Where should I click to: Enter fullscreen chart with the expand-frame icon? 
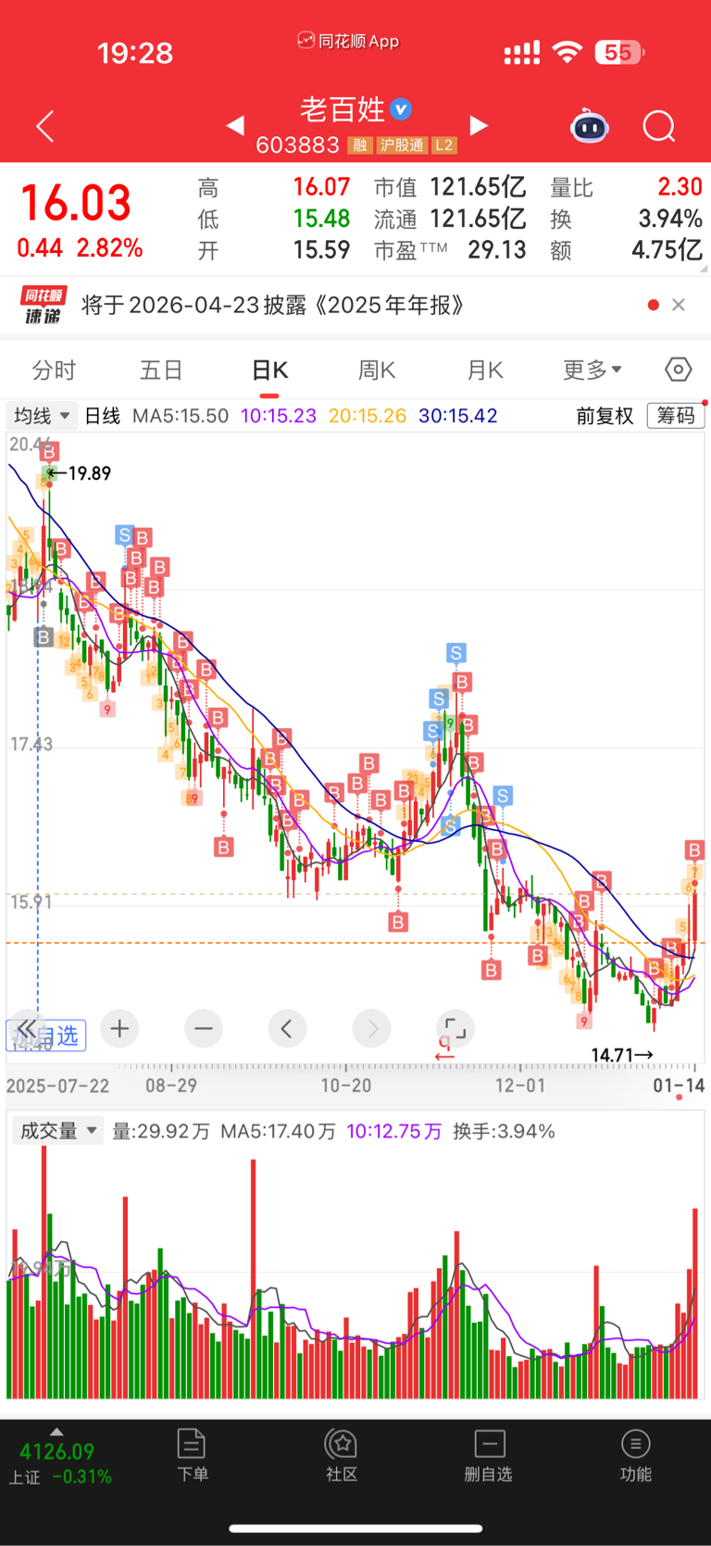coord(455,1028)
